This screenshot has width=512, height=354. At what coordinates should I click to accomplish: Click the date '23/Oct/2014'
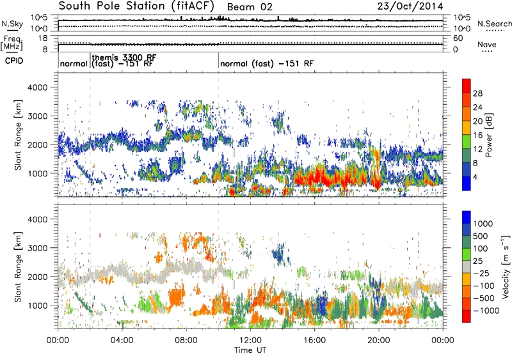coord(410,6)
